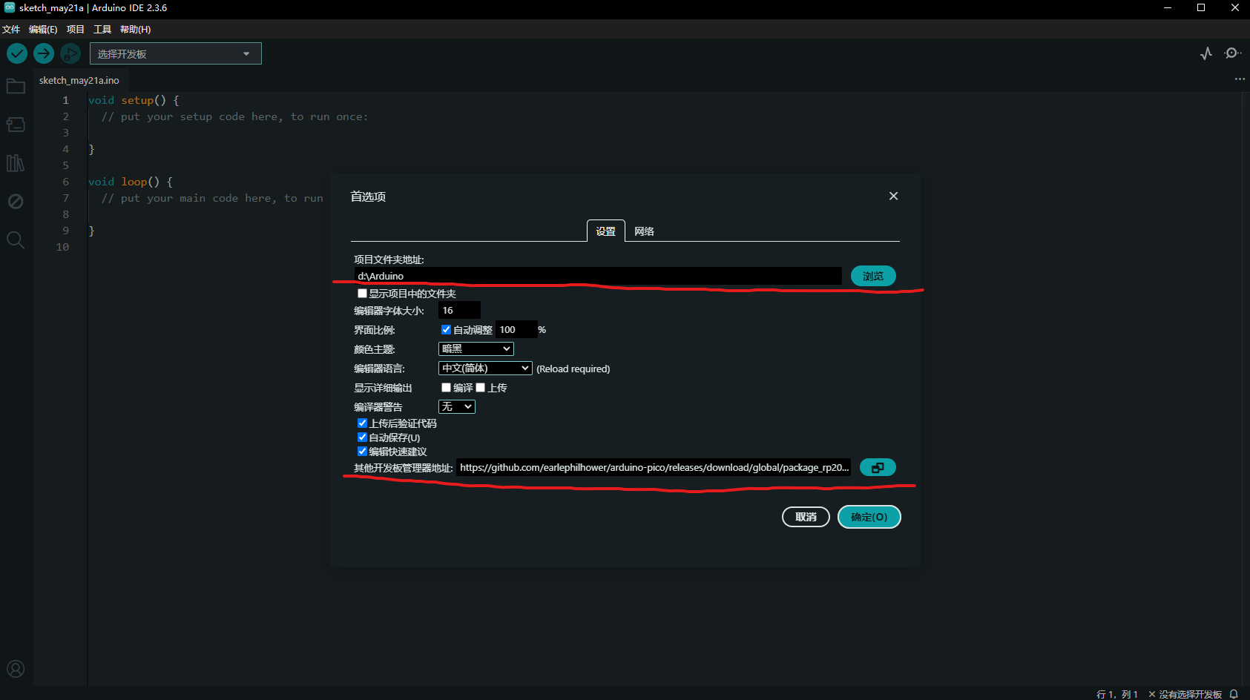This screenshot has height=700, width=1250.
Task: Click the Upload arrow icon
Action: point(44,53)
